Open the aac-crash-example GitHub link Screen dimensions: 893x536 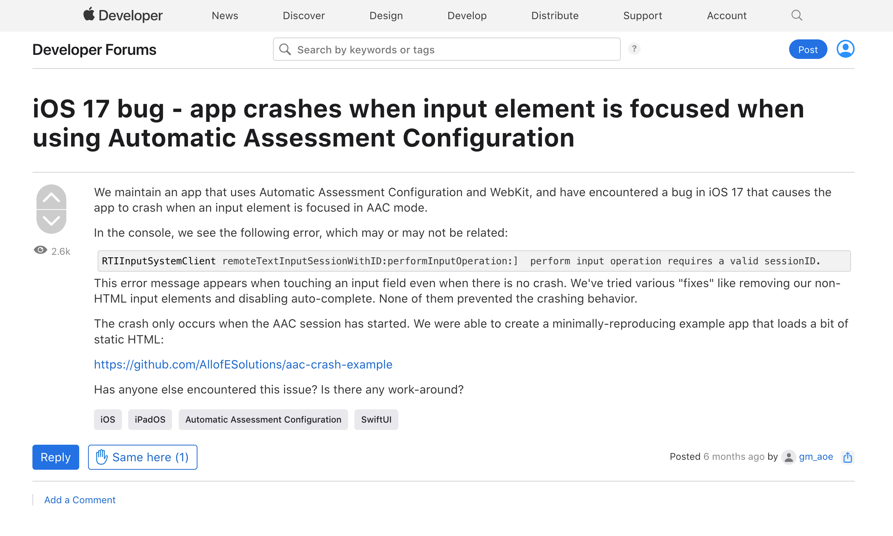tap(243, 364)
